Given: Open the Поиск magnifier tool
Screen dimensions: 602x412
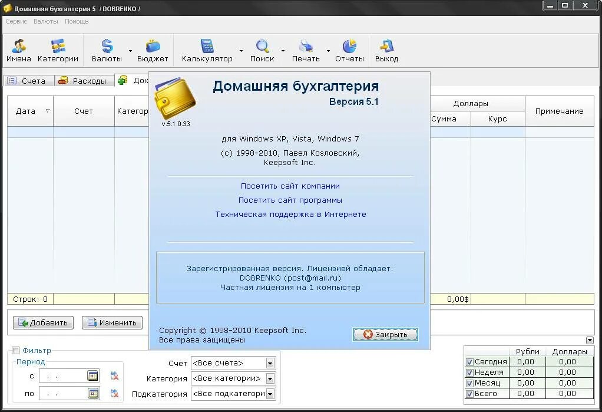Looking at the screenshot, I should pos(262,50).
